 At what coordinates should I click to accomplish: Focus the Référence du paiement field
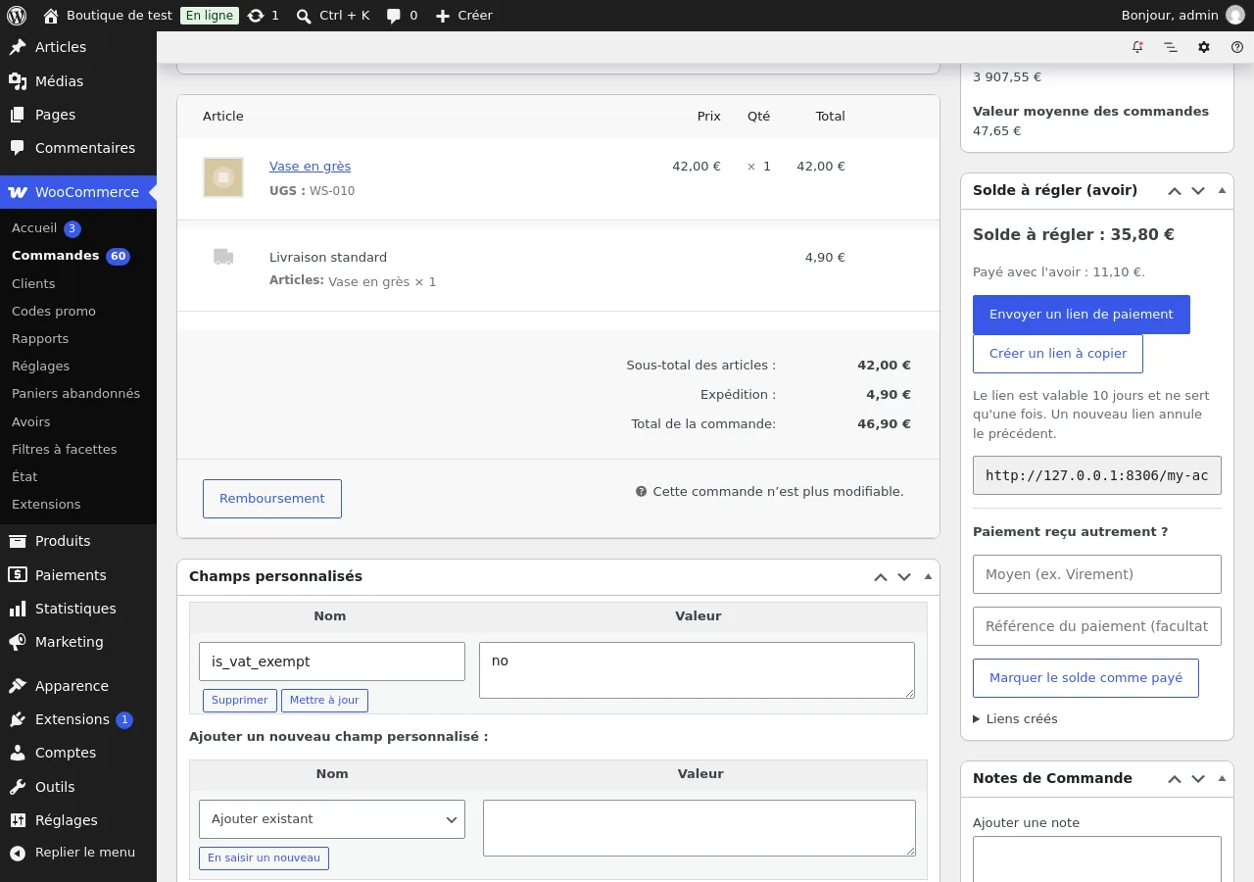1097,626
